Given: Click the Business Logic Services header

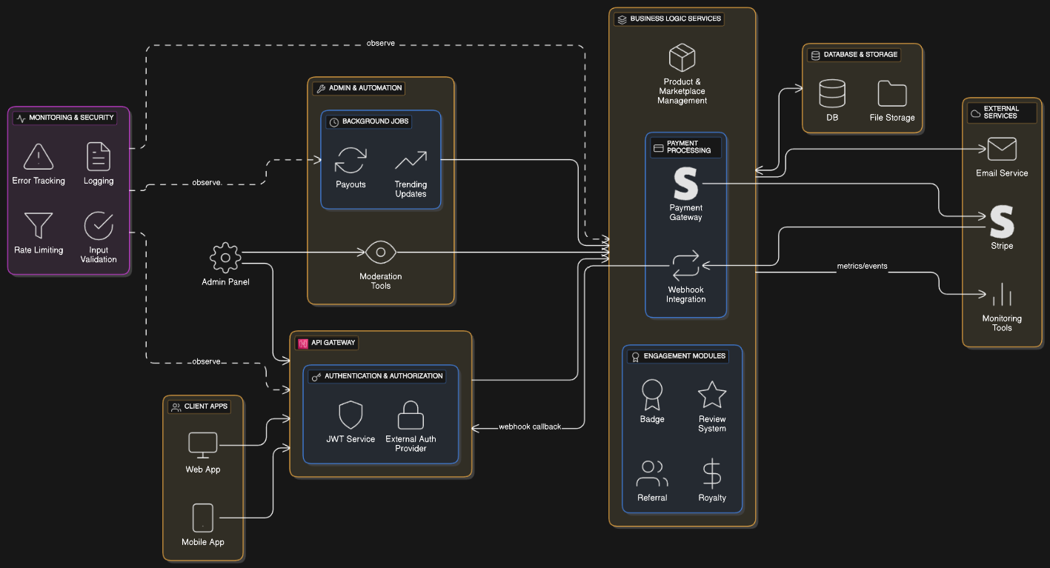Looking at the screenshot, I should [x=668, y=19].
